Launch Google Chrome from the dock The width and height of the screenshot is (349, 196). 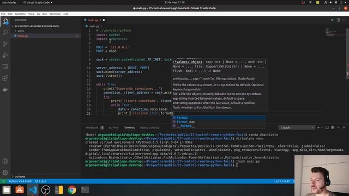point(72,190)
